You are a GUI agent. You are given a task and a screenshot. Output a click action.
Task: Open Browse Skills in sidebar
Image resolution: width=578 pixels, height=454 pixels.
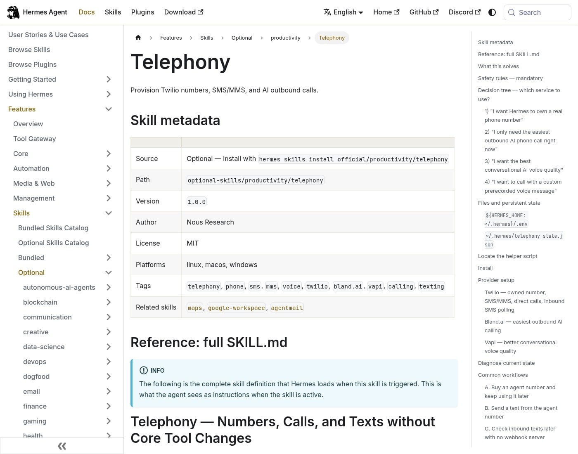[x=29, y=50]
